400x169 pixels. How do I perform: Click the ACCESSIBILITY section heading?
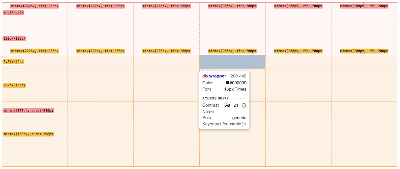point(215,98)
